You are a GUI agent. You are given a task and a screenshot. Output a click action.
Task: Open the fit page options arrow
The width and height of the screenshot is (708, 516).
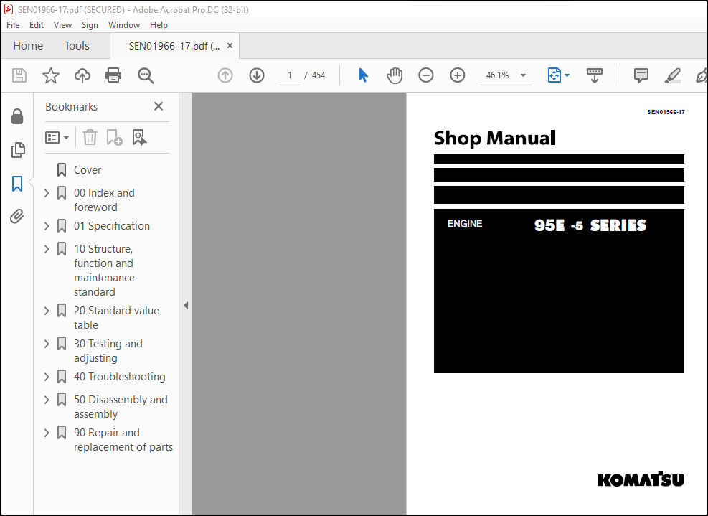point(567,75)
